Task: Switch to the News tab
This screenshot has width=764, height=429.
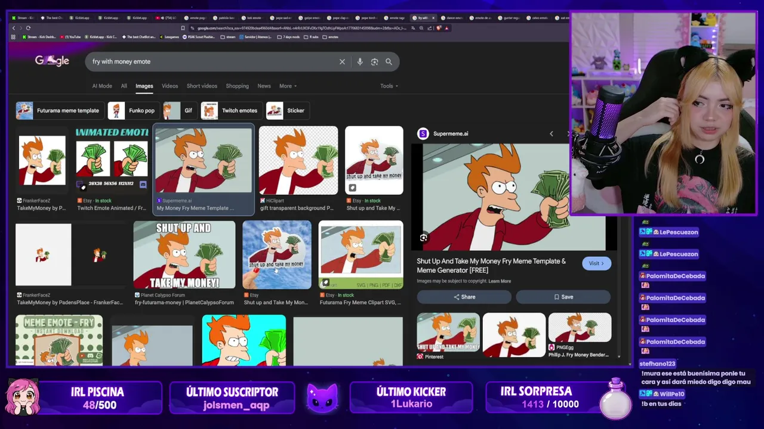Action: (x=264, y=86)
